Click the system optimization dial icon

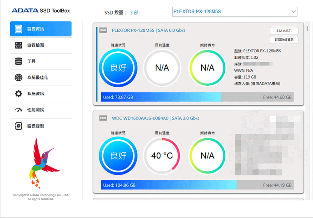click(x=18, y=78)
